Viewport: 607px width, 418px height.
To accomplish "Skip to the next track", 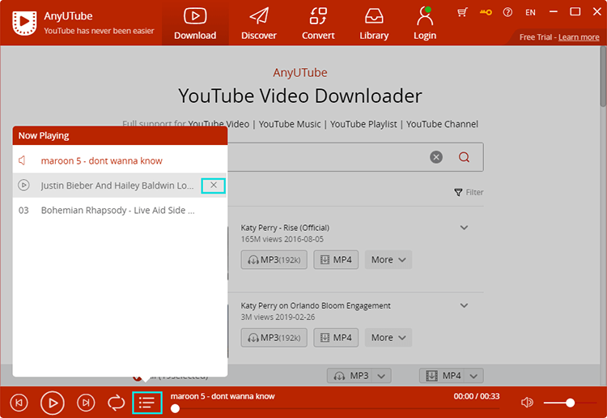I will pos(86,403).
